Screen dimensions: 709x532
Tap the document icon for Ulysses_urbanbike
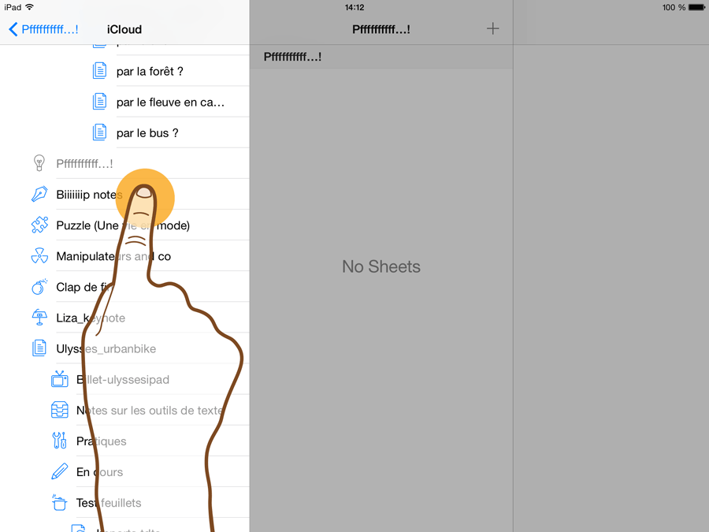(x=39, y=348)
